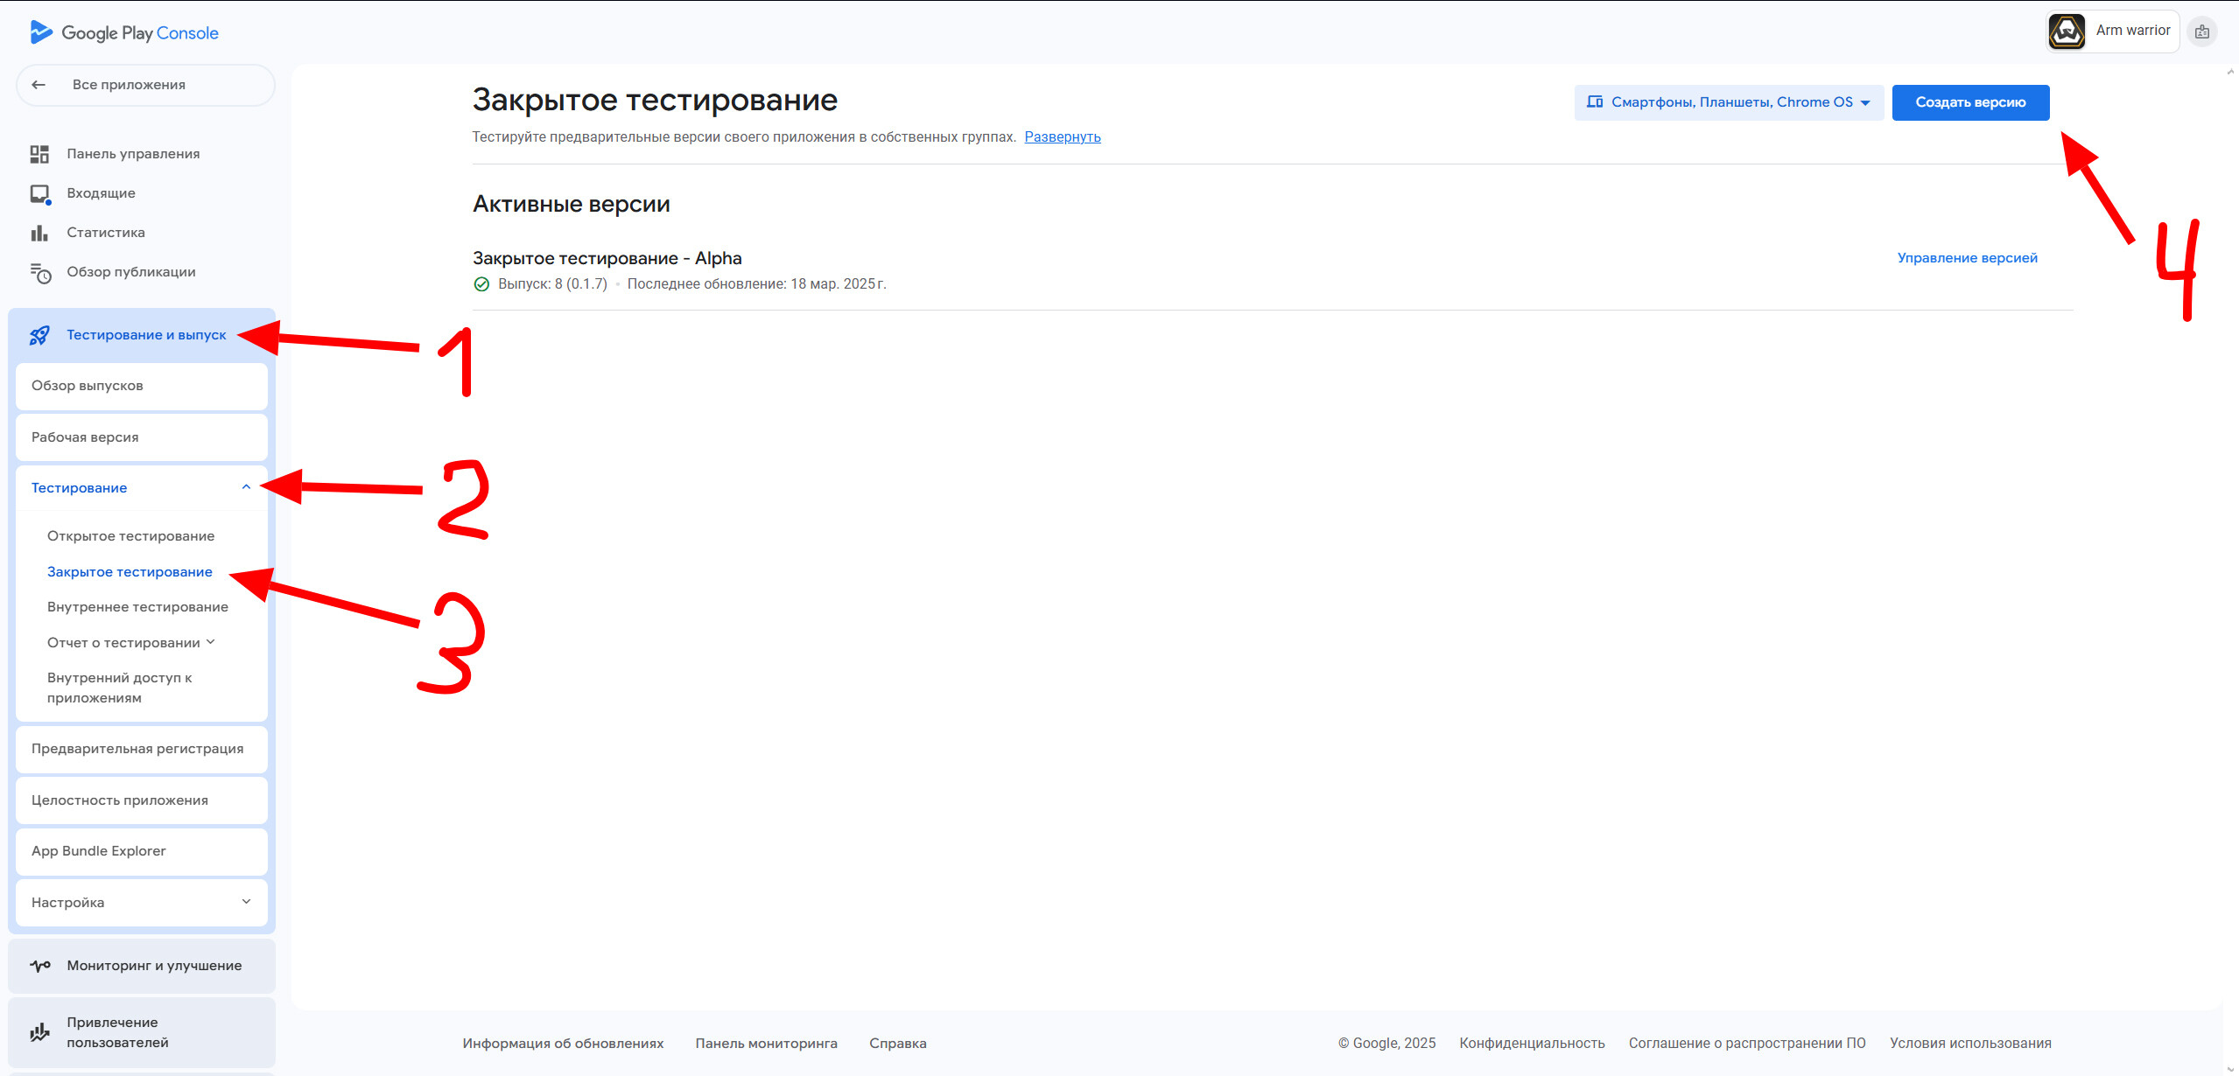Open Целостность приложения
This screenshot has width=2239, height=1076.
[142, 800]
